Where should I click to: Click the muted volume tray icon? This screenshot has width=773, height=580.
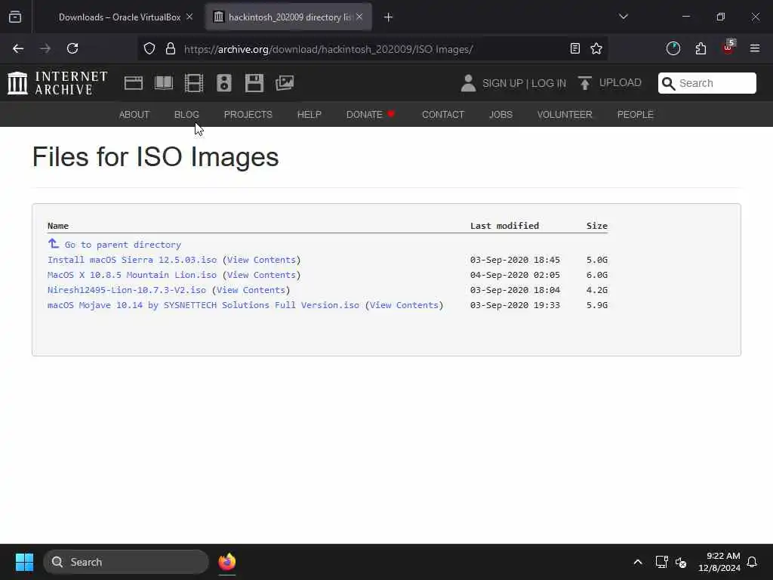point(681,562)
